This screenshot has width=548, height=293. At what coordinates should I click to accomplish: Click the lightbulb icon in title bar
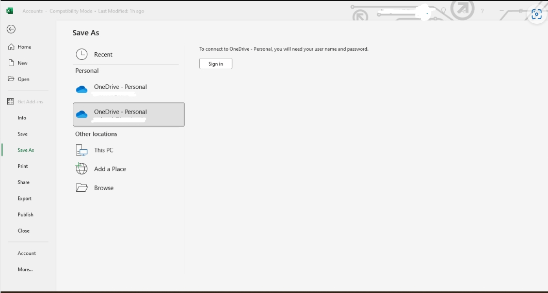443,11
